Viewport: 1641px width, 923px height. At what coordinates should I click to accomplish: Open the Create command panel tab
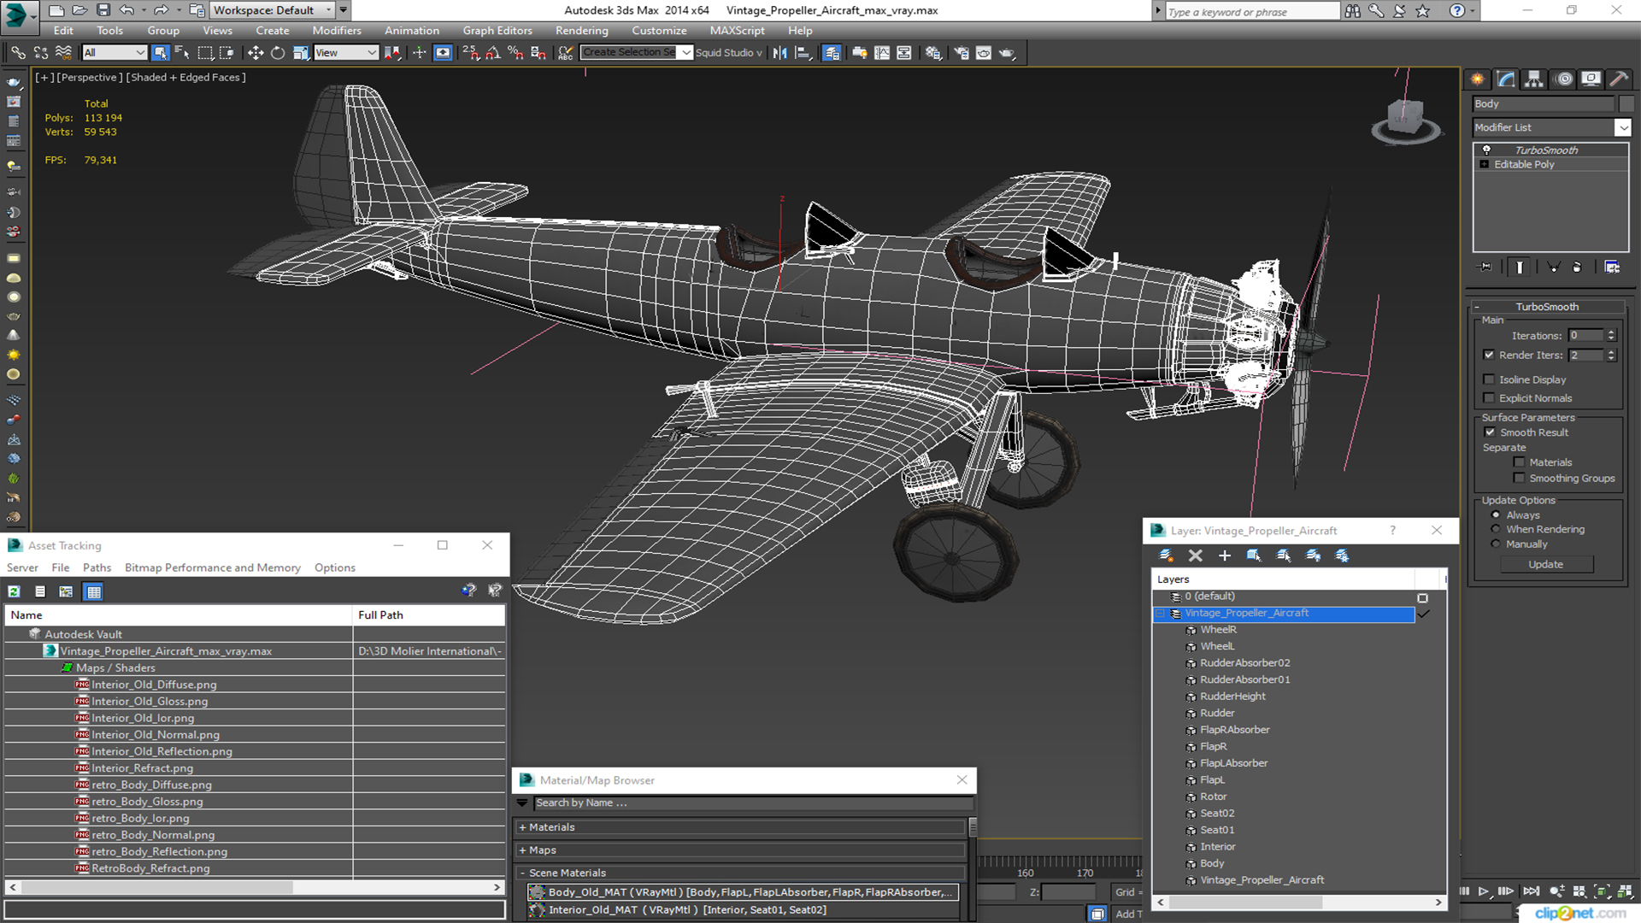click(1478, 79)
